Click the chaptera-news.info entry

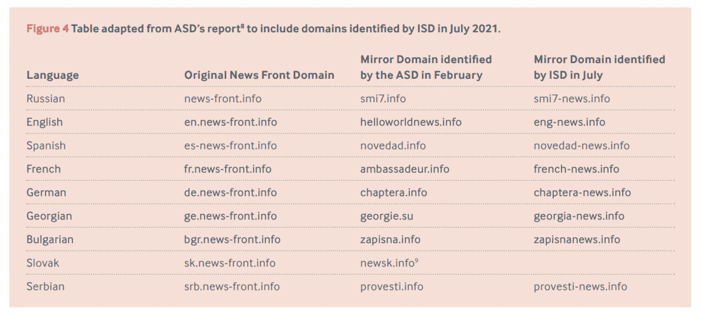[582, 192]
